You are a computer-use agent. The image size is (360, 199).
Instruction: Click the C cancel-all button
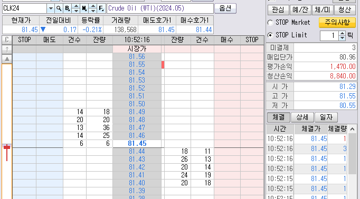(x=7, y=40)
